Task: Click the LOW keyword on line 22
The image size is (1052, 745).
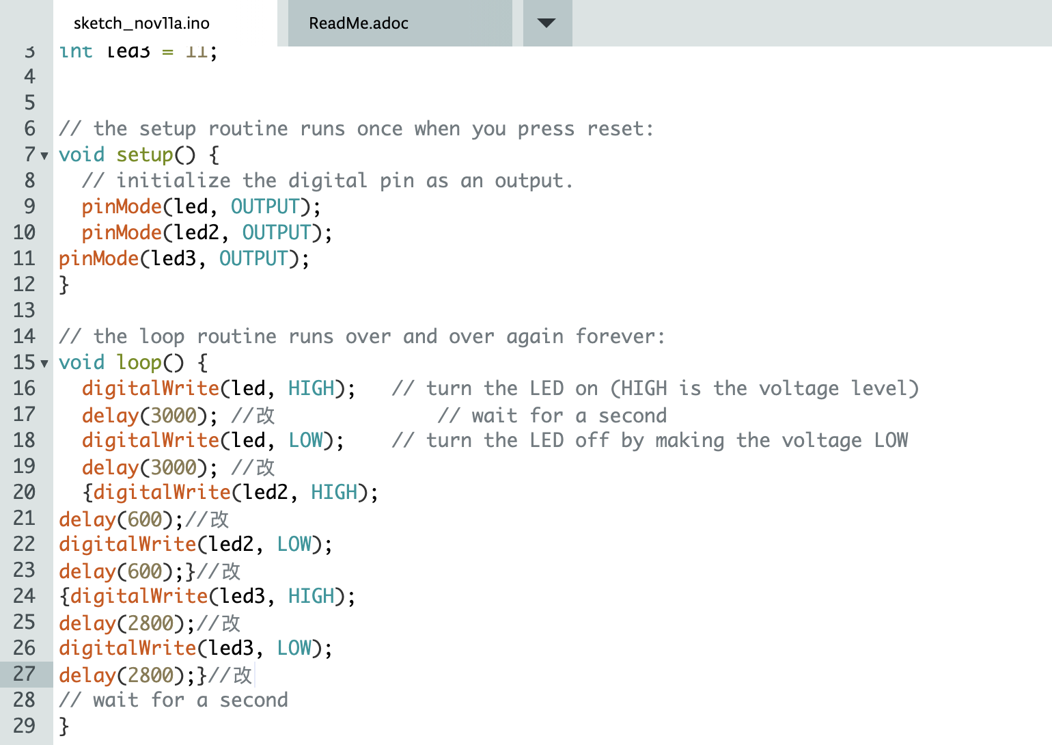Action: 294,544
